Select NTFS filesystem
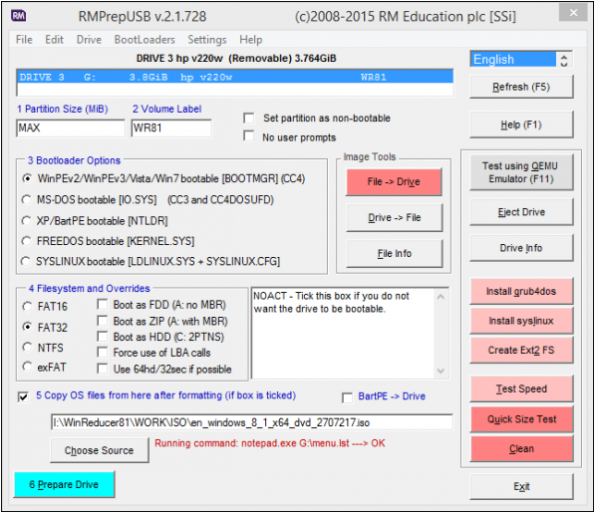 [x=27, y=347]
